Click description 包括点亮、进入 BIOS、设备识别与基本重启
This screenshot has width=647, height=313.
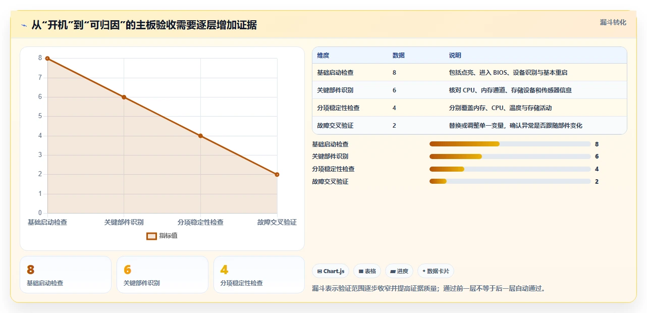click(508, 73)
